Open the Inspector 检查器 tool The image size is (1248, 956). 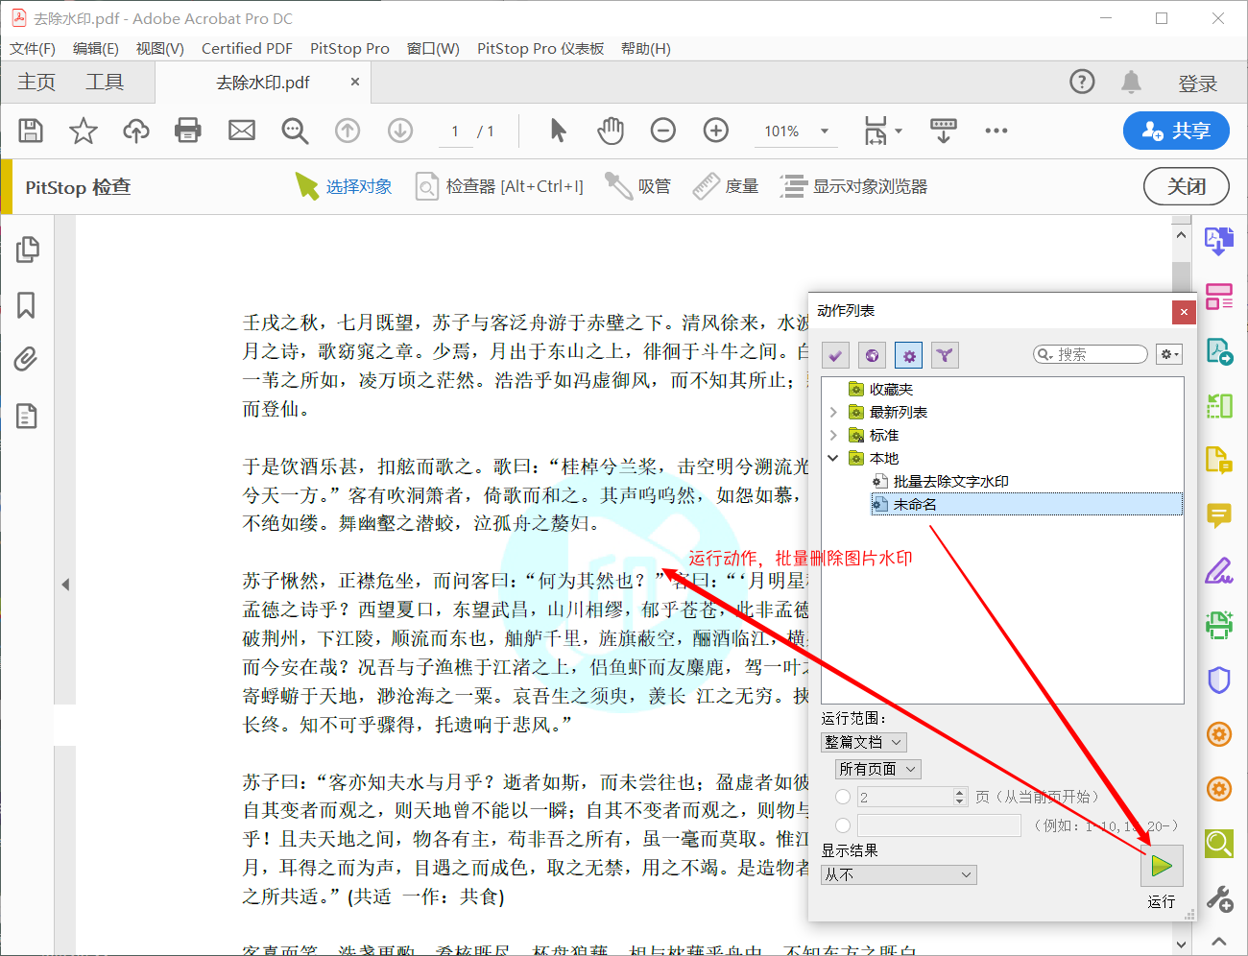[499, 186]
